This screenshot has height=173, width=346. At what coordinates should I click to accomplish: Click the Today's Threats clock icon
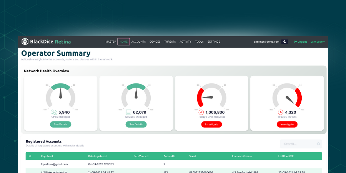pos(280,112)
